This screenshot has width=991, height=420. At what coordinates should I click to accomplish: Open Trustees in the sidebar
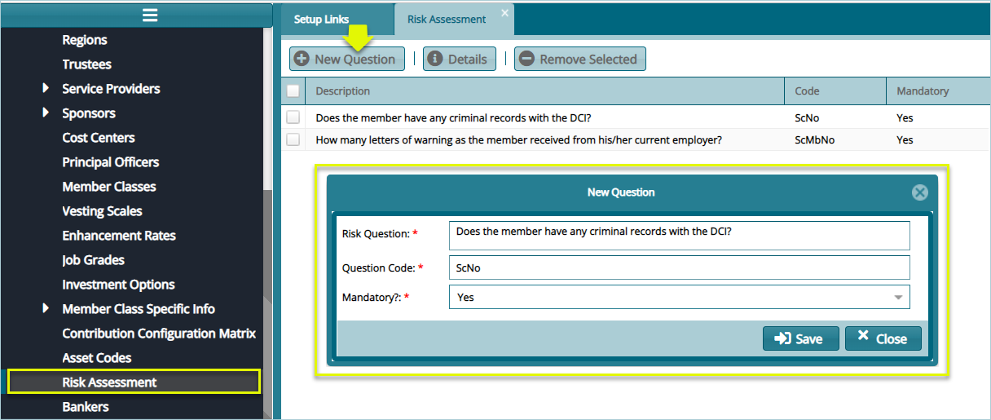86,64
